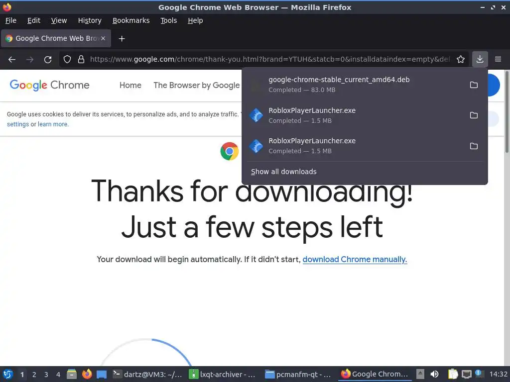
Task: Click download Chrome manually link
Action: (x=355, y=259)
